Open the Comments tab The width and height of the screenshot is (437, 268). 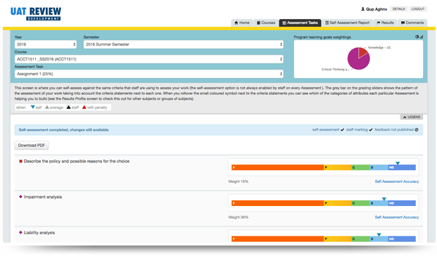[412, 23]
